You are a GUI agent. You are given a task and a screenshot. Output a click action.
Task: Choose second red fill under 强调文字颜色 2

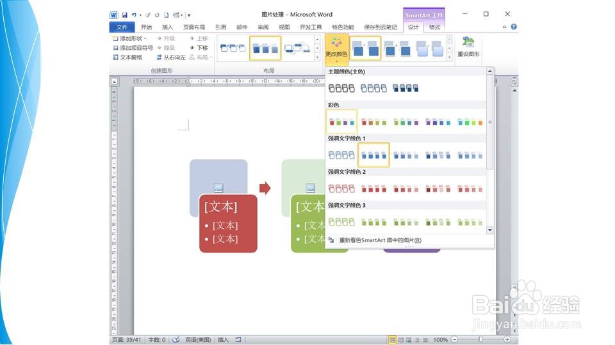click(373, 188)
